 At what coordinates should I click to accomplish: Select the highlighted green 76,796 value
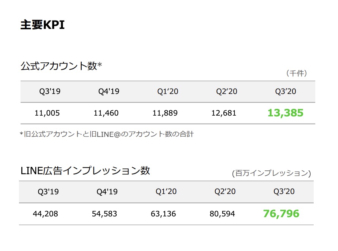pos(281,214)
